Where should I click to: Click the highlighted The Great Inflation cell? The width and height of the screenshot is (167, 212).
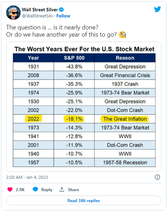(125, 119)
